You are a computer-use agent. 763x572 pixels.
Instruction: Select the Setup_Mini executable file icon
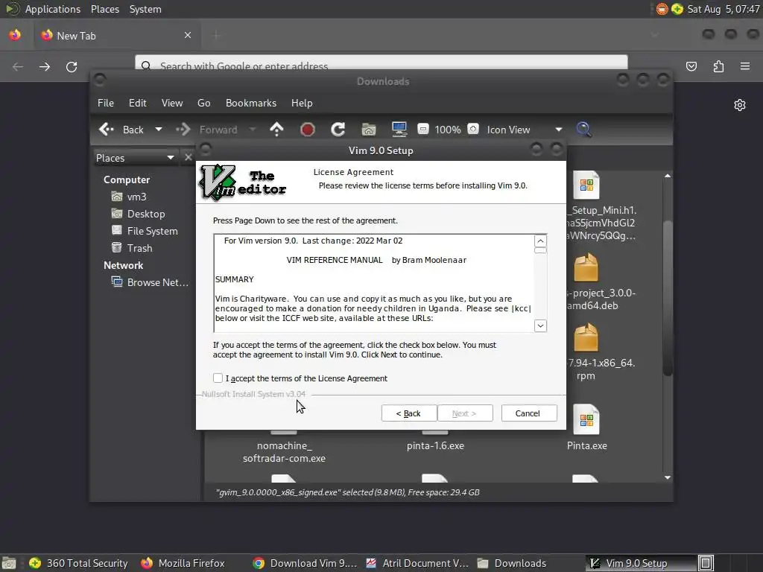coord(586,185)
